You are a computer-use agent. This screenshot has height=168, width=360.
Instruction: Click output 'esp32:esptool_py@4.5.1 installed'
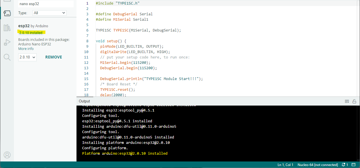point(117,121)
